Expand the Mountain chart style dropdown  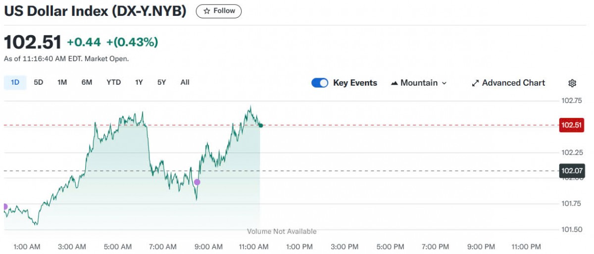pos(419,83)
